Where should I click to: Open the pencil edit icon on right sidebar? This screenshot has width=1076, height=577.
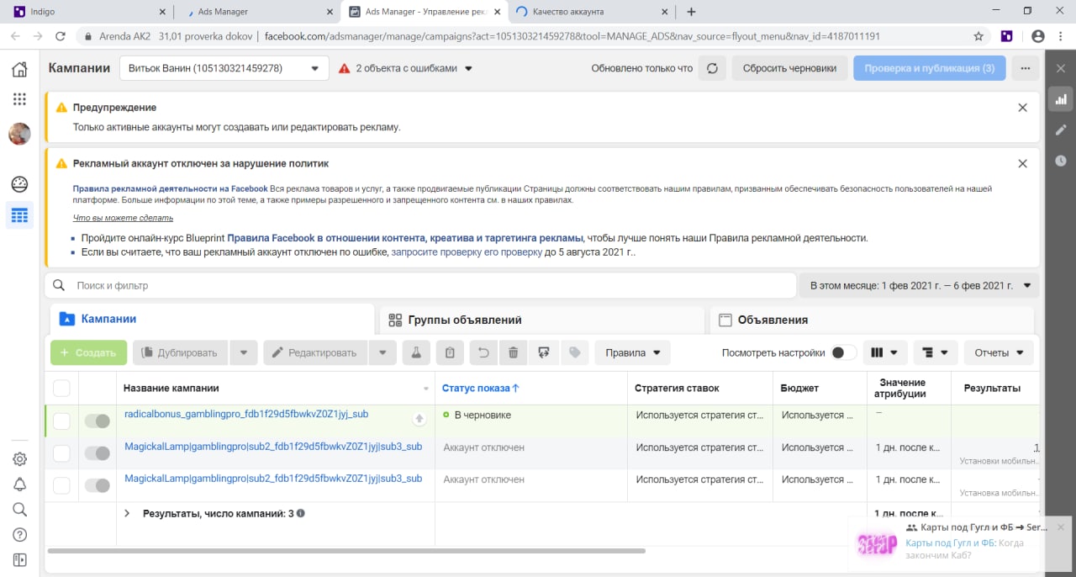tap(1061, 130)
